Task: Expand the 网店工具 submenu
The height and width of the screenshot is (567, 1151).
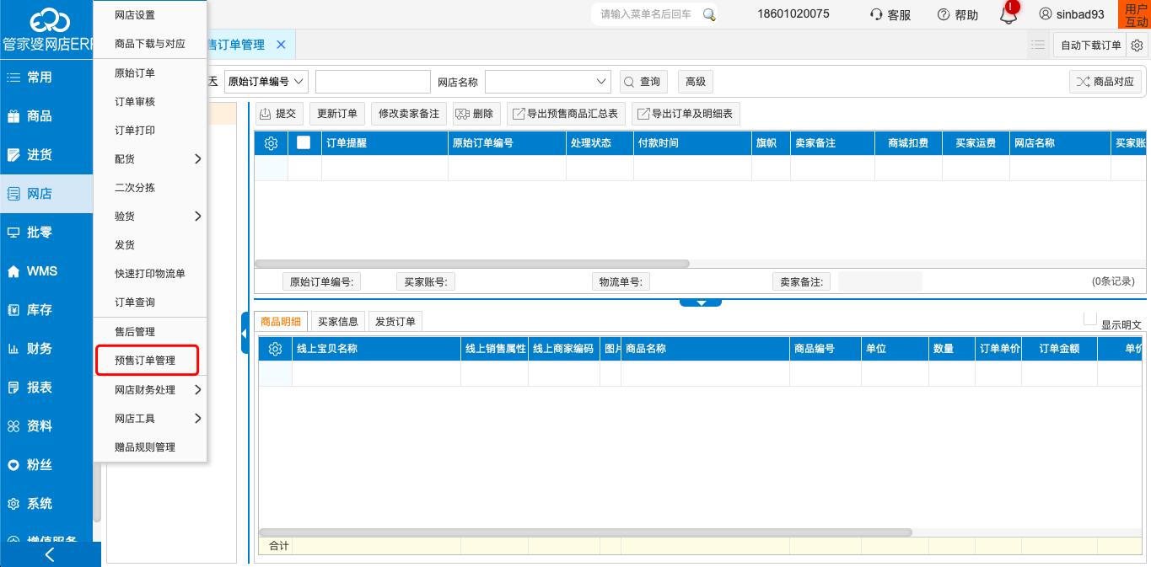Action: (150, 419)
